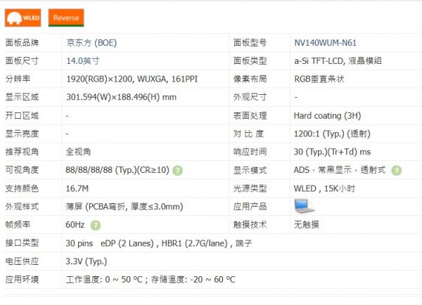
Task: Click the a-Si TFT-LCD panel type value
Action: (338, 60)
